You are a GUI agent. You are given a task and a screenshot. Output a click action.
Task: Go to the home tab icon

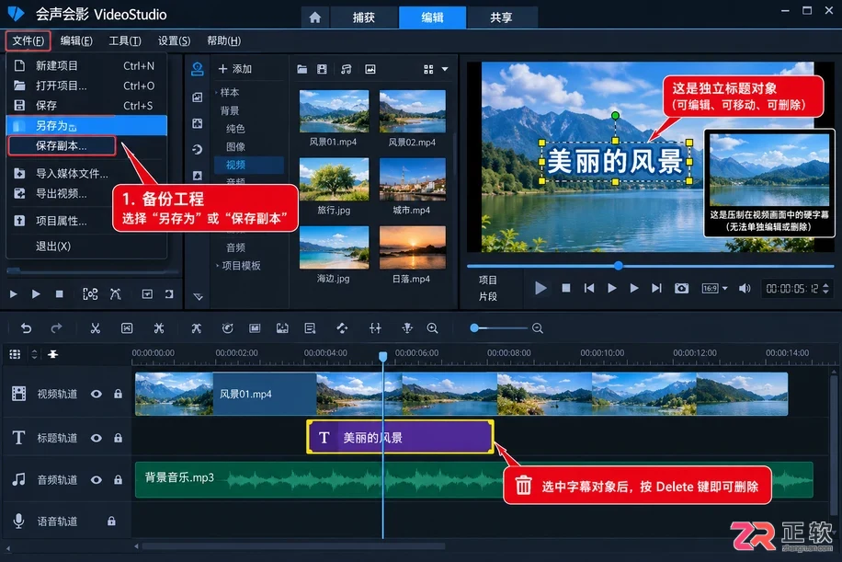[315, 17]
